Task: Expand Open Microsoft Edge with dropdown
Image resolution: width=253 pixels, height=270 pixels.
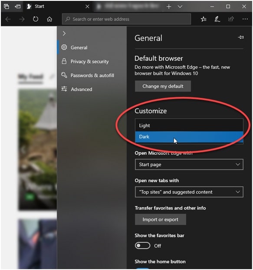Action: tap(189, 165)
